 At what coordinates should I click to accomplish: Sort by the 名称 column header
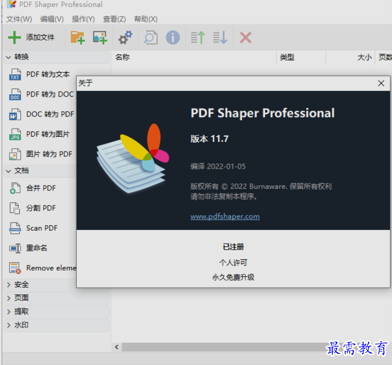tap(122, 57)
